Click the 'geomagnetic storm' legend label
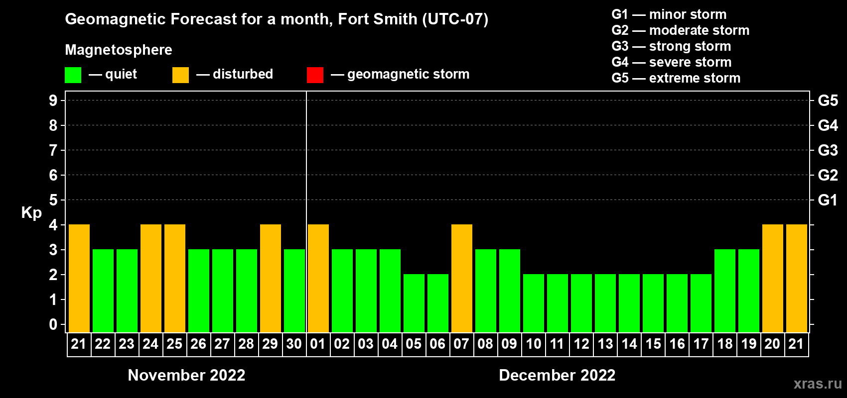The width and height of the screenshot is (847, 398). [x=409, y=74]
